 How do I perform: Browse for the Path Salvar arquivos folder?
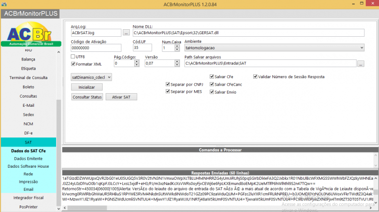pos(361,63)
